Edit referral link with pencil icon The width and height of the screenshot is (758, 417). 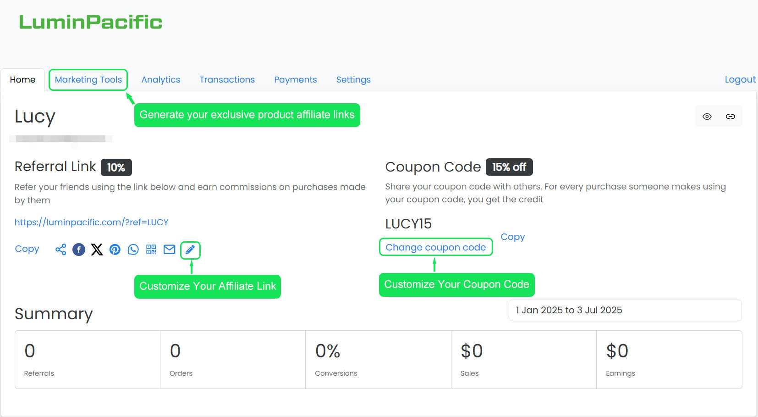(190, 250)
